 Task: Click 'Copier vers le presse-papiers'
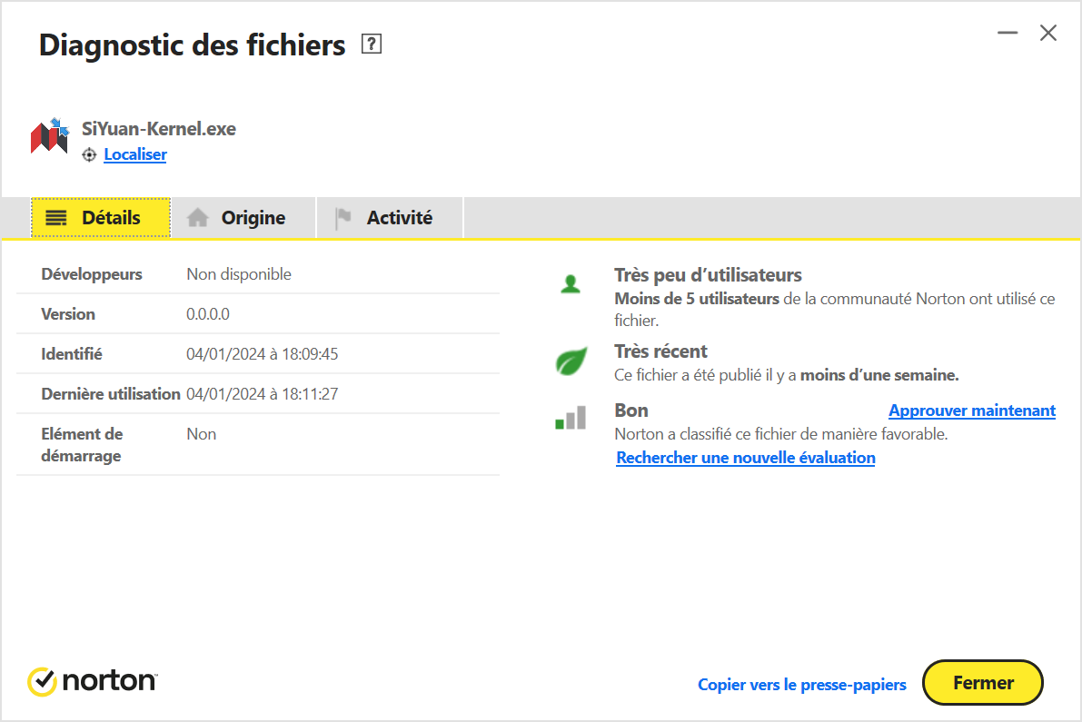tap(801, 685)
